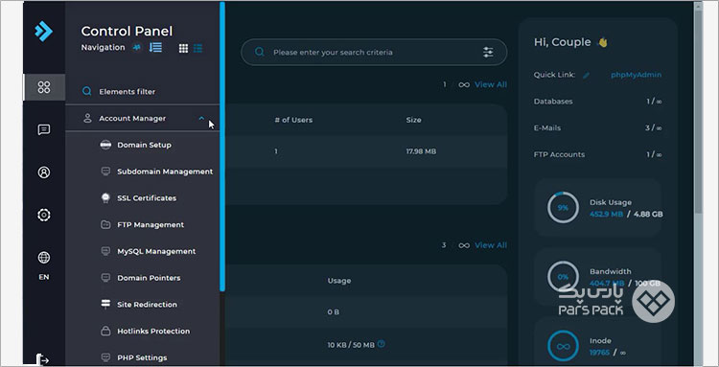Click the MySQL Management icon

(105, 251)
